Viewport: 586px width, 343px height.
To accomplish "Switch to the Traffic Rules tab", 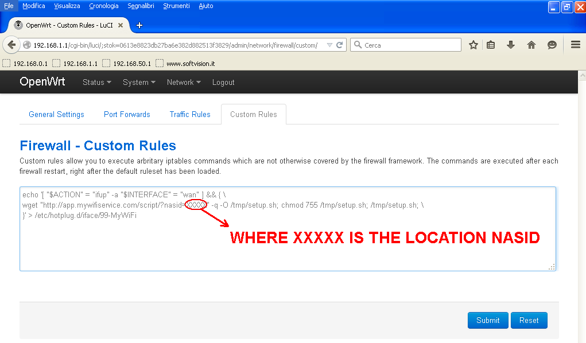I will click(x=190, y=114).
